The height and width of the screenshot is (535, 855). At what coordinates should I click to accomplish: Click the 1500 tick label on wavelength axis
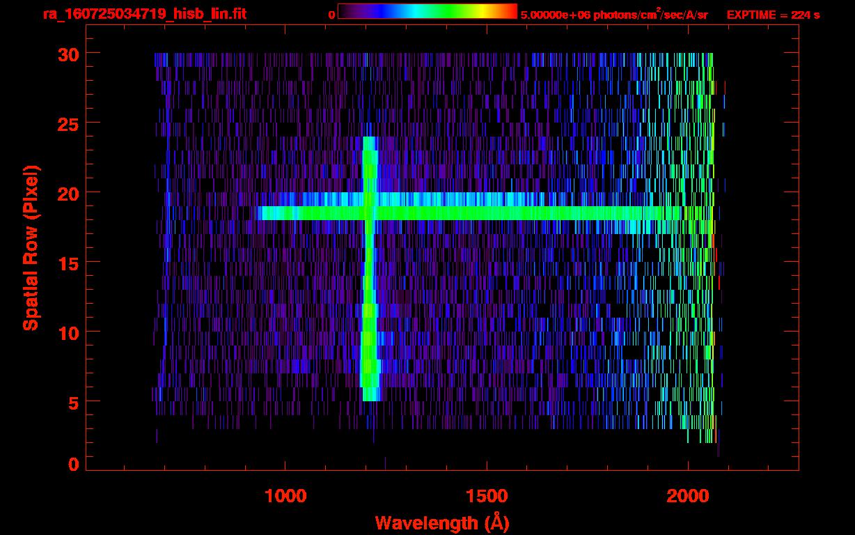487,496
